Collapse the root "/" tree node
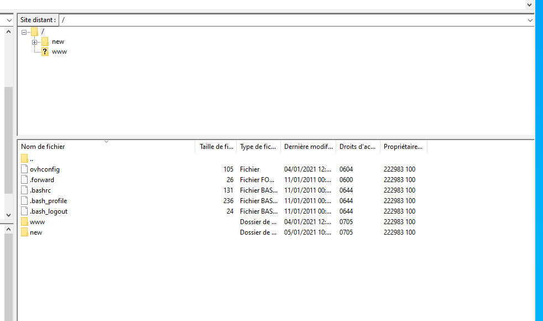The image size is (543, 321). (24, 32)
